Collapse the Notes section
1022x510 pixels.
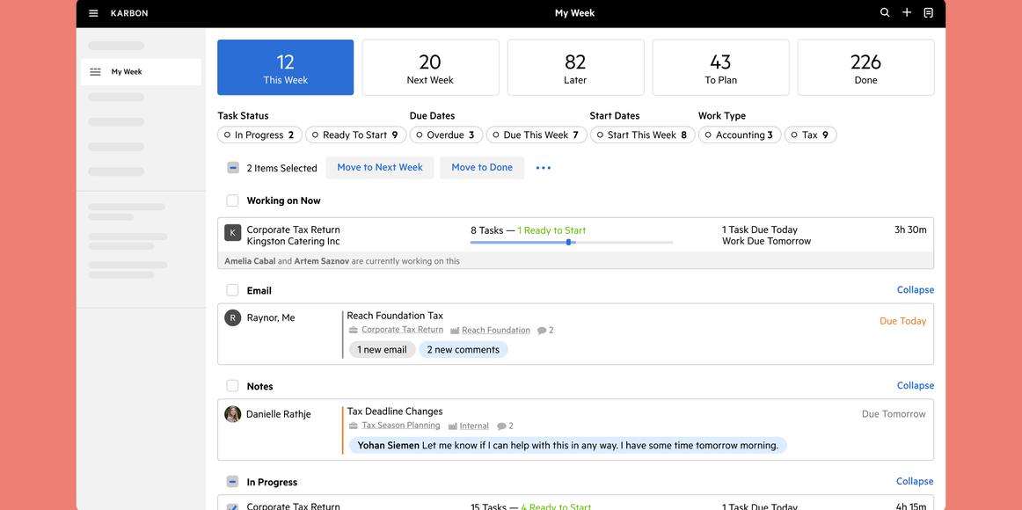pos(915,384)
